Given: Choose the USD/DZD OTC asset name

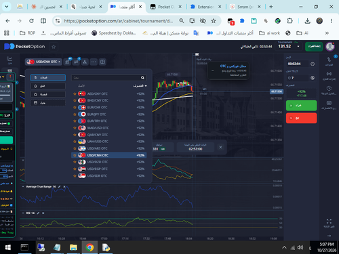Looking at the screenshot, I should point(98,162).
